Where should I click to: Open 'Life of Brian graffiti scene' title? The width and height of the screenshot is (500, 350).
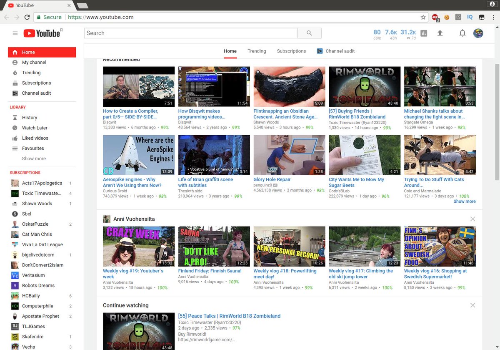click(x=205, y=182)
